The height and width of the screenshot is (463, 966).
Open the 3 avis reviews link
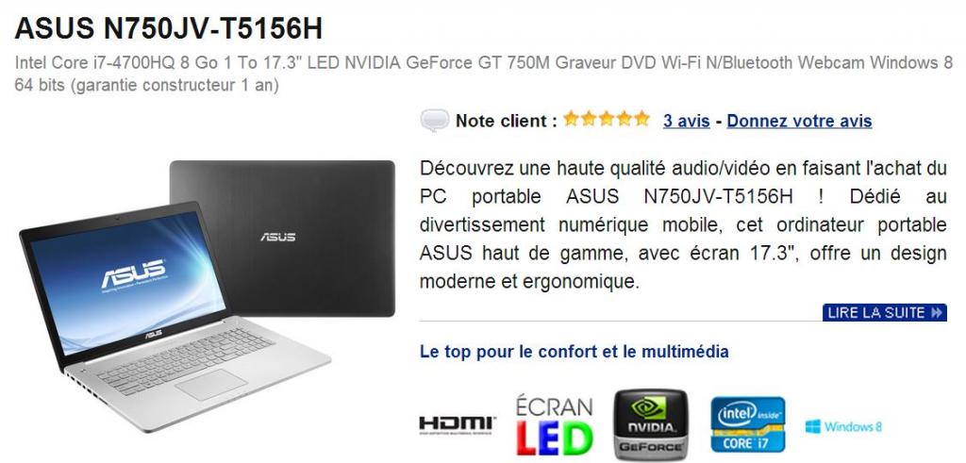coord(687,122)
